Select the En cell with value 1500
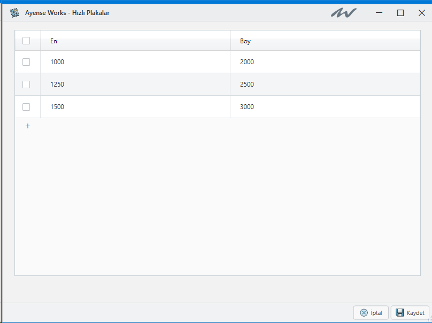 coord(135,107)
